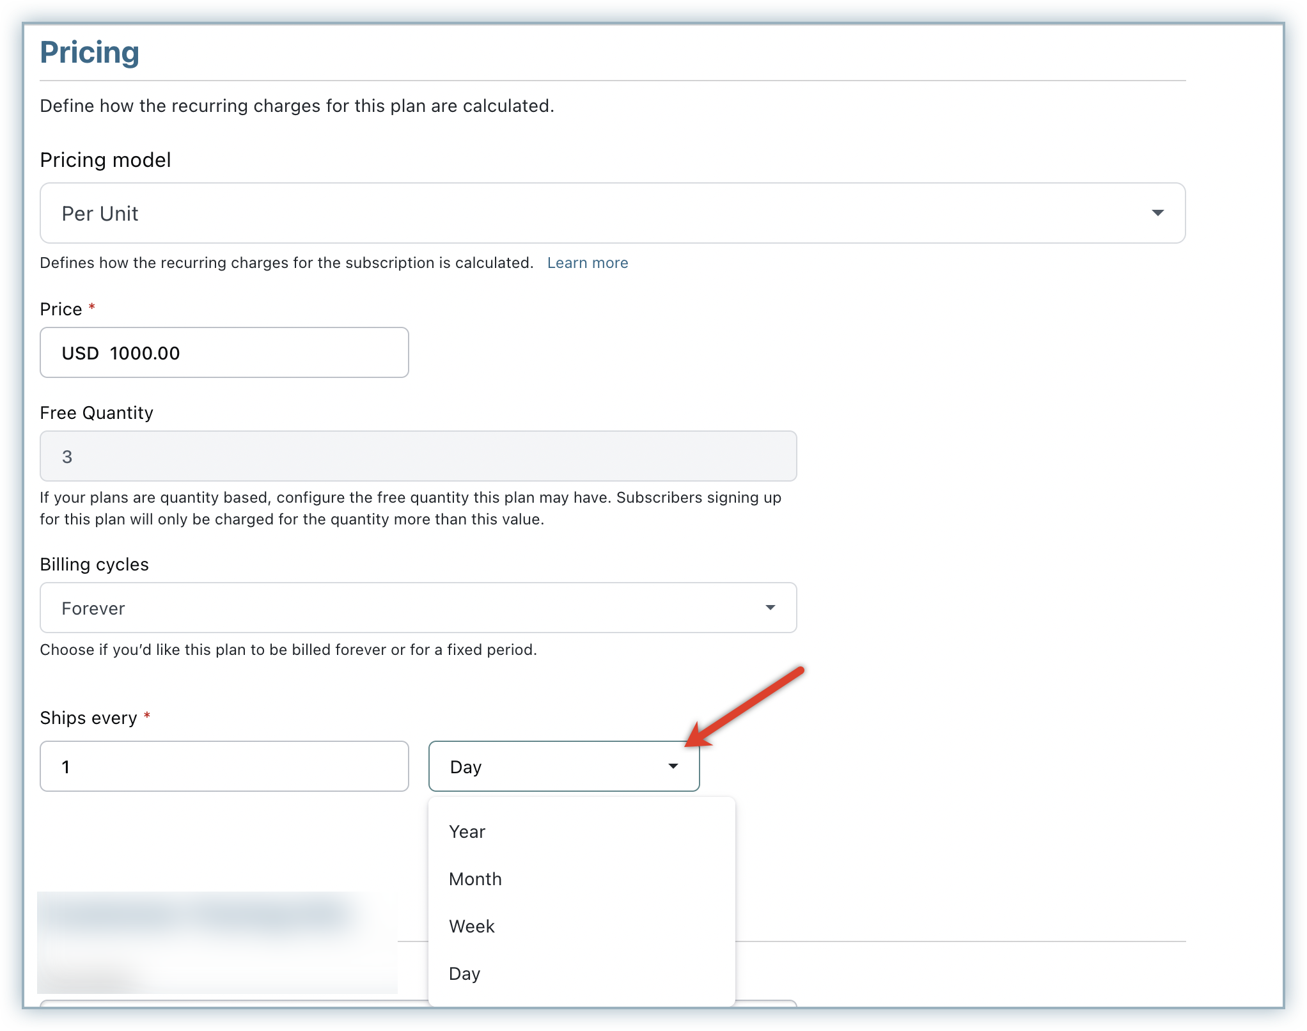Image resolution: width=1307 pixels, height=1031 pixels.
Task: Click the Ships every number field
Action: point(224,766)
